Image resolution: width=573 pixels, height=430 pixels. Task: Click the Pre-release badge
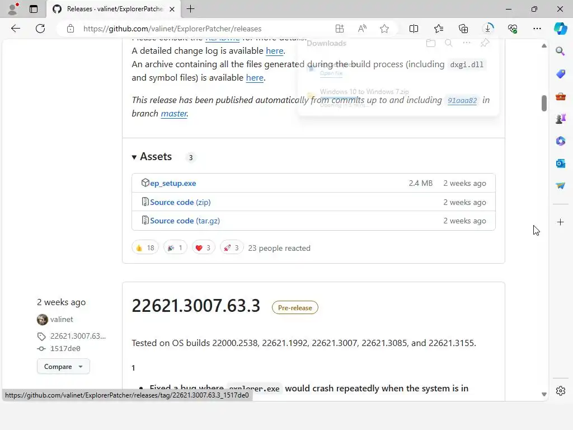[x=295, y=307]
